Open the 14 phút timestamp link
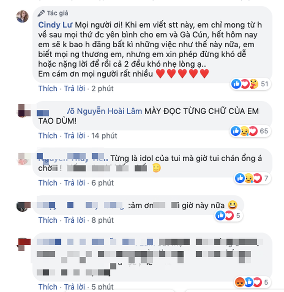The height and width of the screenshot is (292, 284). click(104, 136)
